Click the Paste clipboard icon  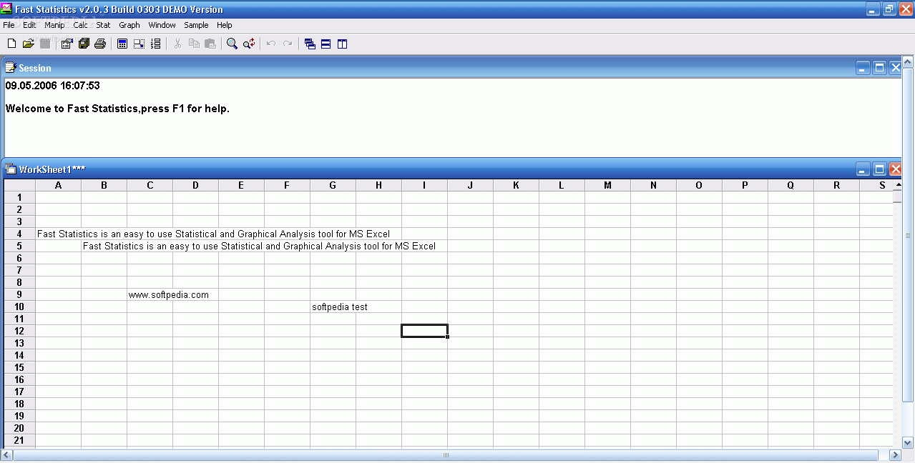click(x=210, y=44)
